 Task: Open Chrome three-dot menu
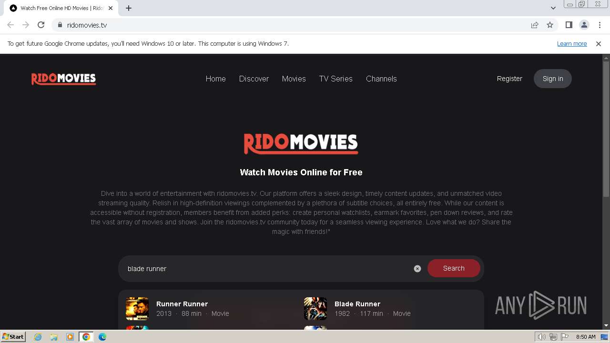tap(600, 25)
